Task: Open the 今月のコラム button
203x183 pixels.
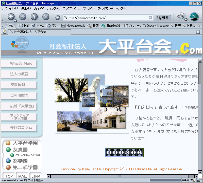Action: tap(19, 128)
